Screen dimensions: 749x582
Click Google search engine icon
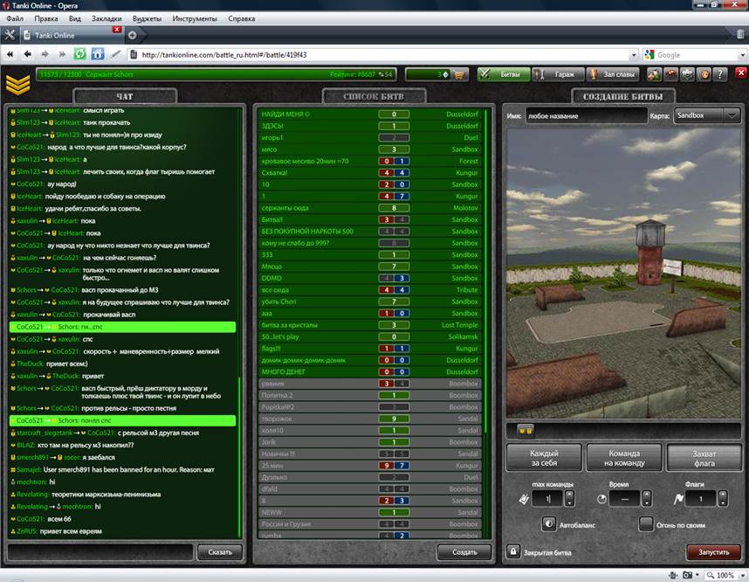pyautogui.click(x=649, y=54)
